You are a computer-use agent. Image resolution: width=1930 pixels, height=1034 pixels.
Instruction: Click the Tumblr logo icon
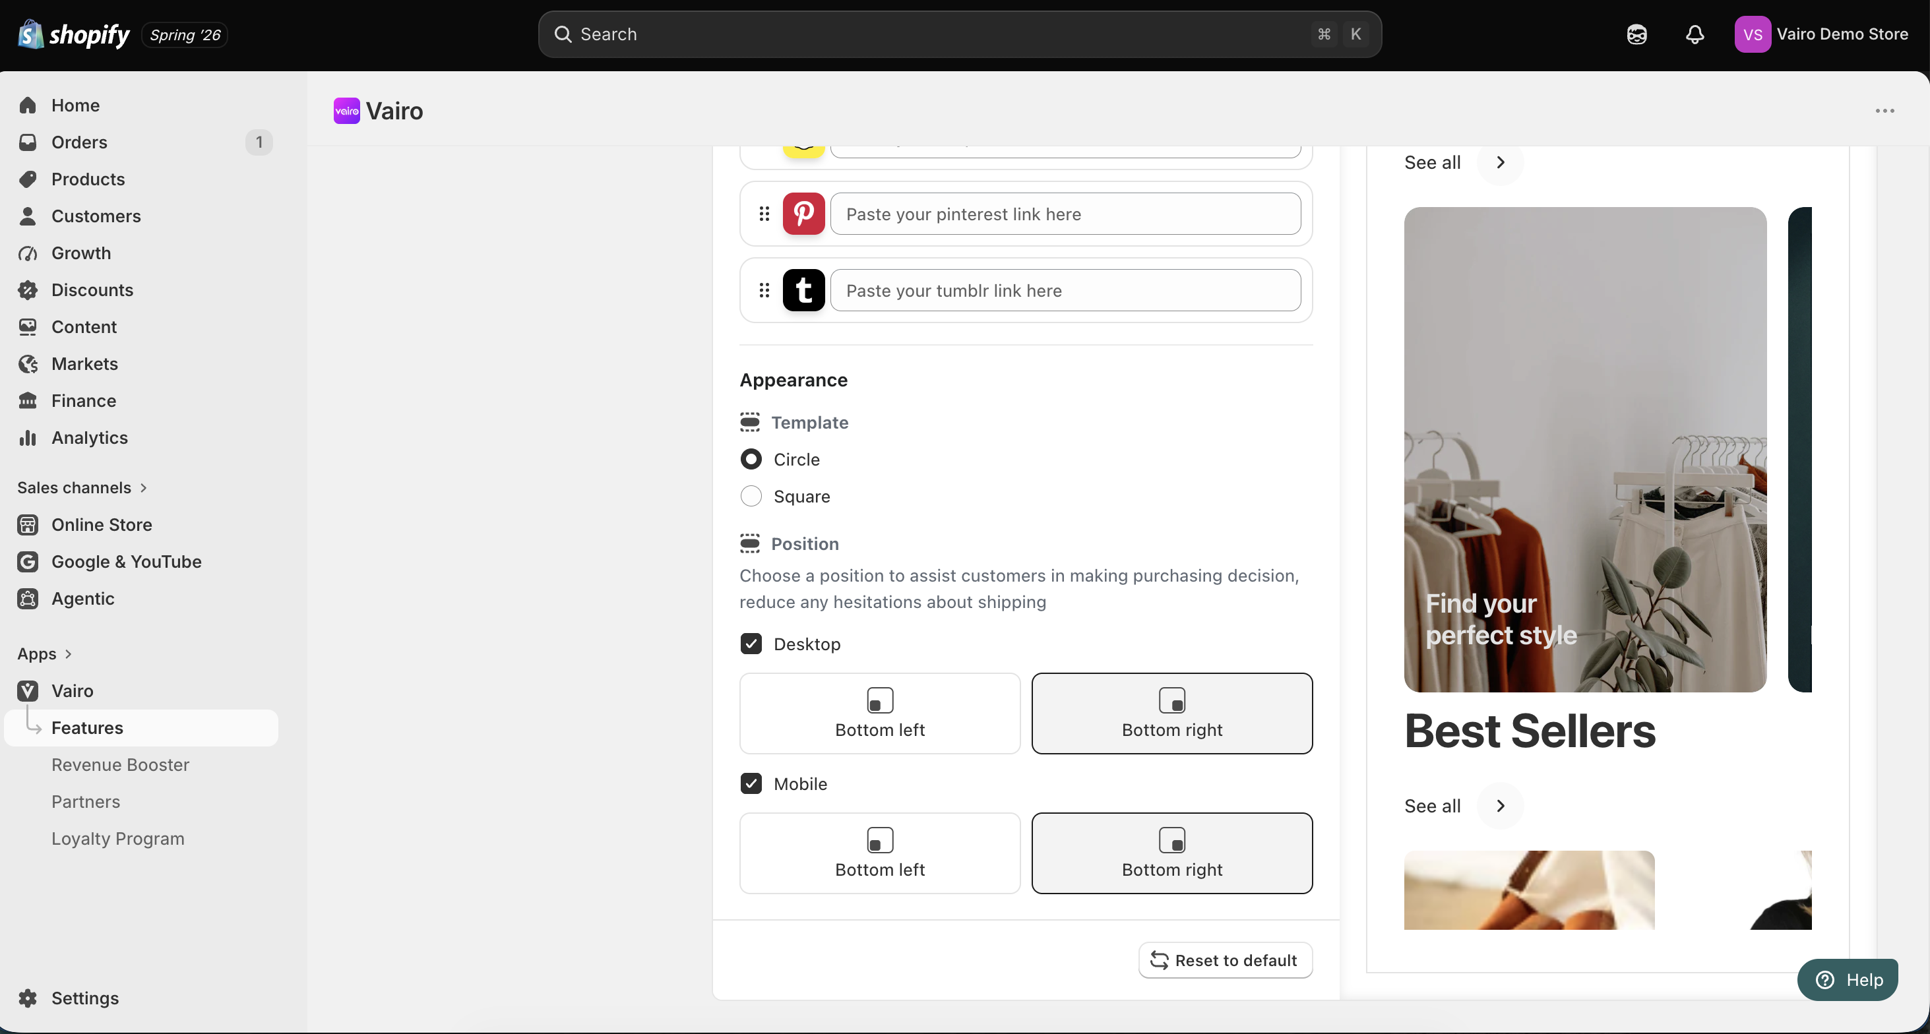pyautogui.click(x=804, y=290)
